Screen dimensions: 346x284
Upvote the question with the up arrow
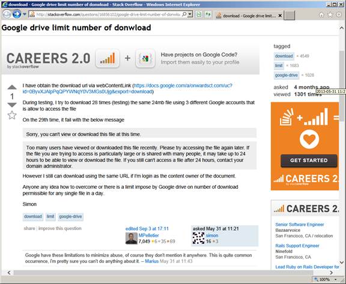[x=12, y=87]
